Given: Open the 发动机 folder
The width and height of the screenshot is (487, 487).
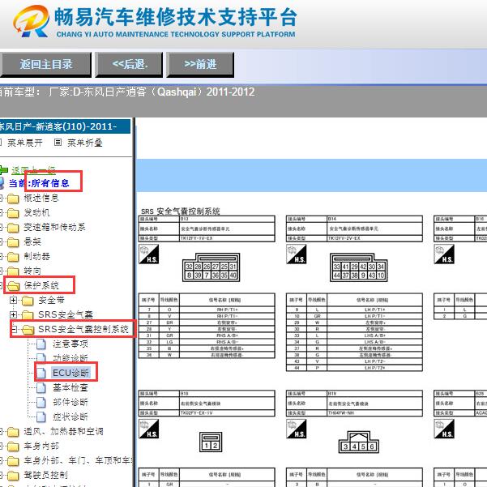Looking at the screenshot, I should click(36, 212).
